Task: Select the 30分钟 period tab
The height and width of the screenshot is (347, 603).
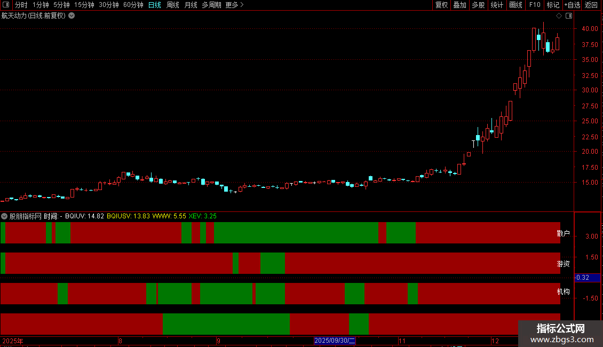Action: coord(108,5)
